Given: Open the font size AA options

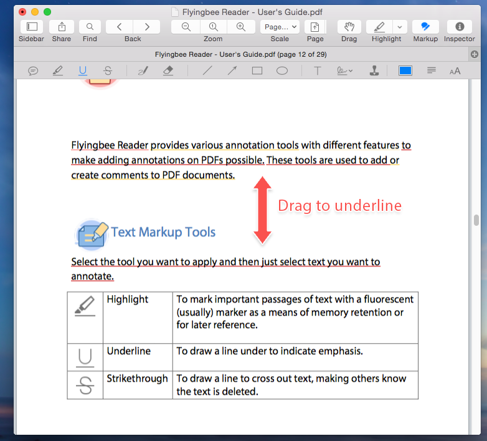Looking at the screenshot, I should (x=455, y=71).
